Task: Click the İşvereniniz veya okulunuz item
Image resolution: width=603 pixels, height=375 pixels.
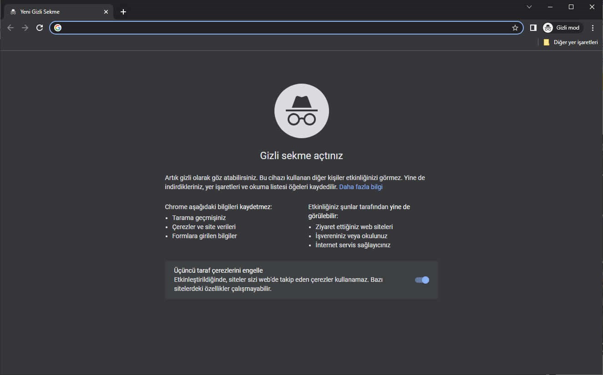Action: (x=351, y=236)
